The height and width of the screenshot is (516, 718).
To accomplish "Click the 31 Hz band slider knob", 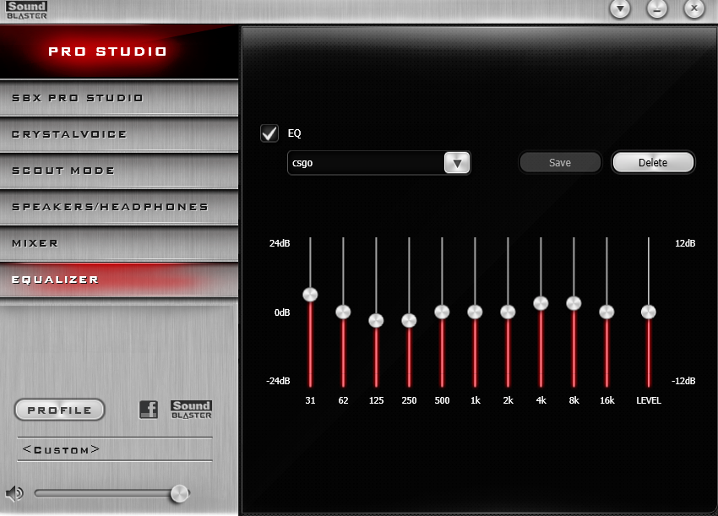I will 310,295.
